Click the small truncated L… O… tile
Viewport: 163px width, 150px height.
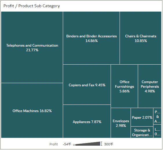click(157, 131)
